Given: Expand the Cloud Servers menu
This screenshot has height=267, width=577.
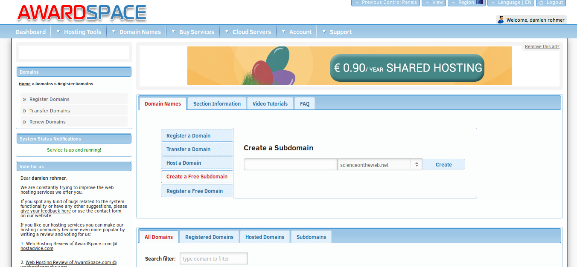Looking at the screenshot, I should tap(248, 32).
